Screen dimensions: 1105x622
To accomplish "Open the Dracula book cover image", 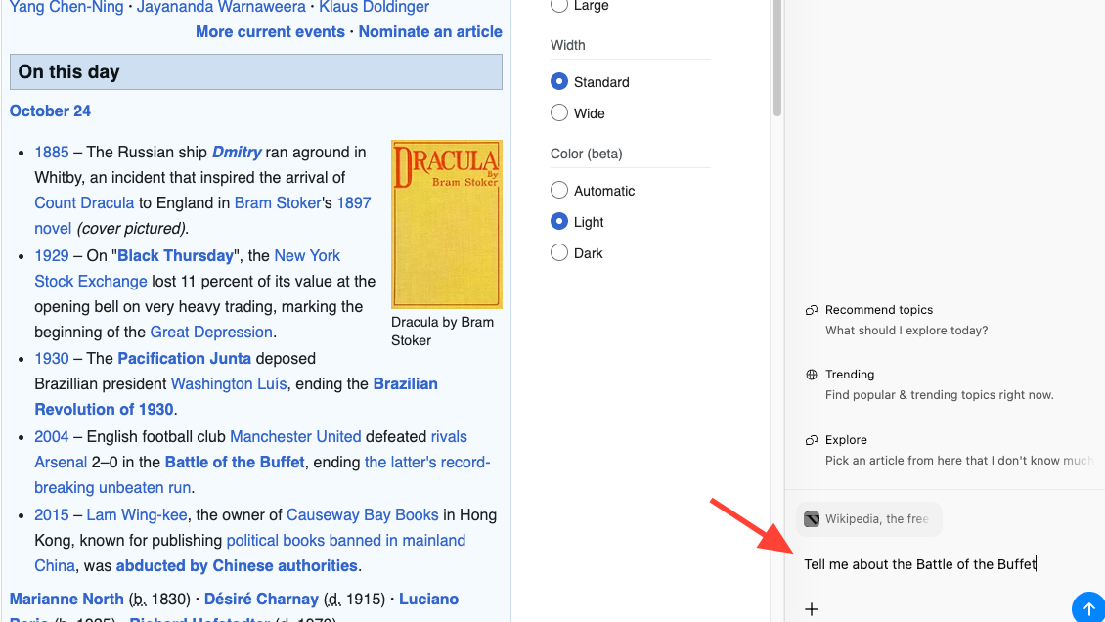I will tap(446, 224).
